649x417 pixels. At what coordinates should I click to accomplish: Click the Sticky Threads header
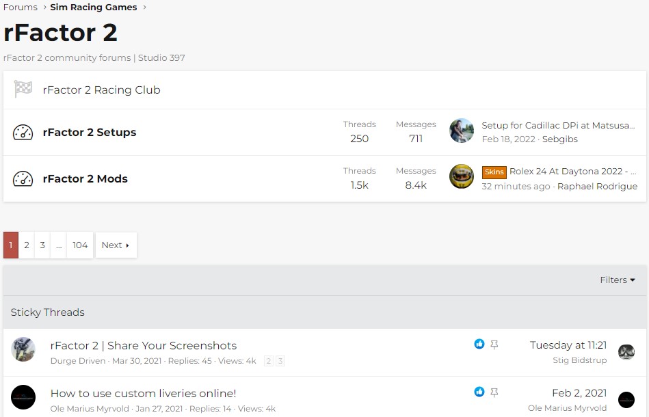coord(48,312)
